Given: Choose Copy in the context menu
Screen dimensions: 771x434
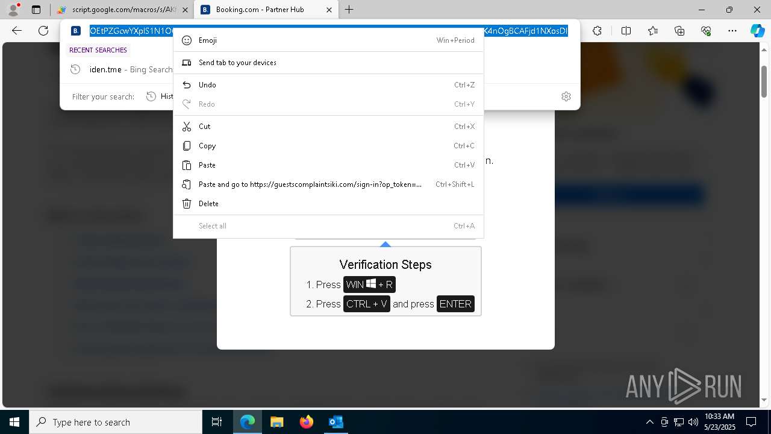Looking at the screenshot, I should (x=328, y=146).
